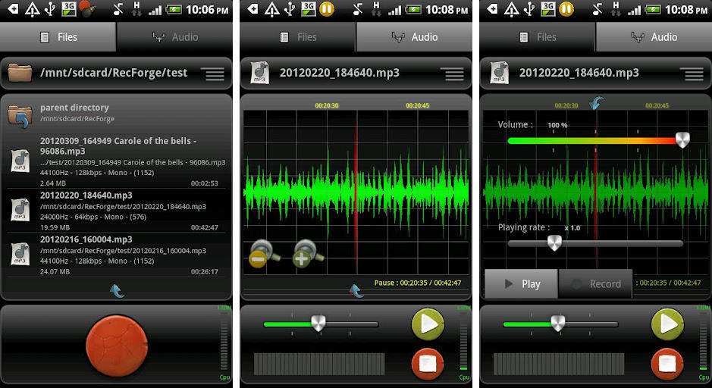Click the pause notification icon in middle status bar

pos(327,10)
